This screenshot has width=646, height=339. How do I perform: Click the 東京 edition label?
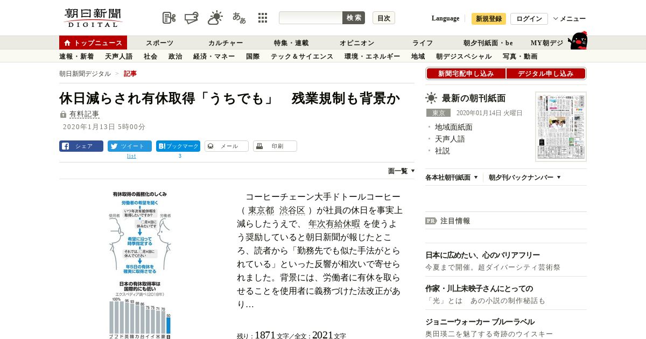click(438, 113)
